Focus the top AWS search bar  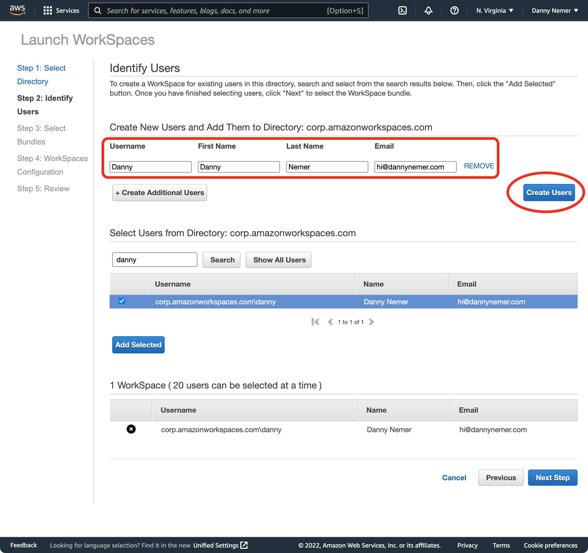[228, 11]
